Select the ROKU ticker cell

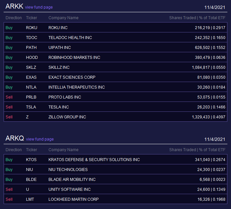tap(32, 27)
